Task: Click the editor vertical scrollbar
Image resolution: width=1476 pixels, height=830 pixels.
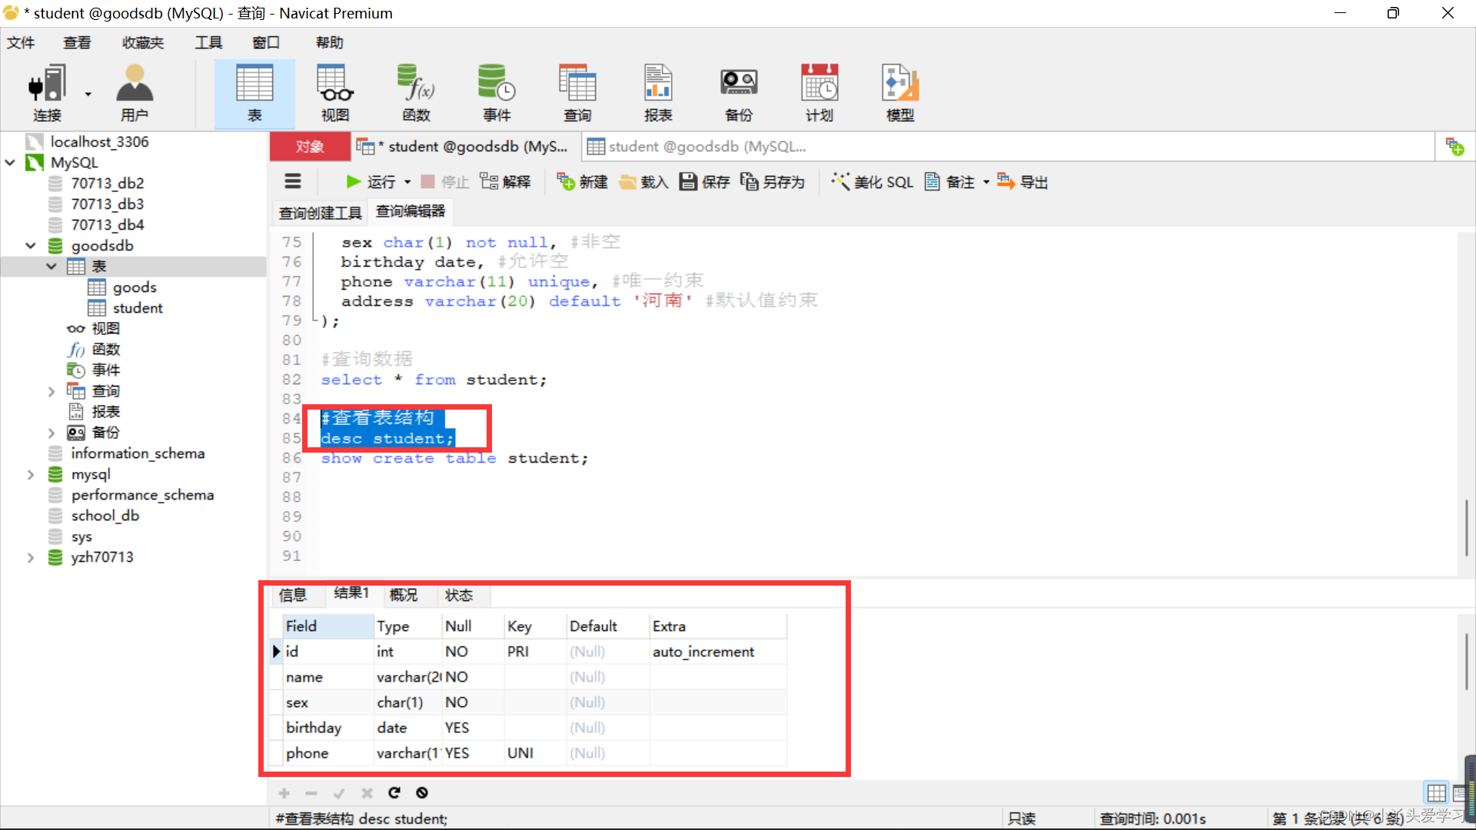Action: click(x=1465, y=527)
